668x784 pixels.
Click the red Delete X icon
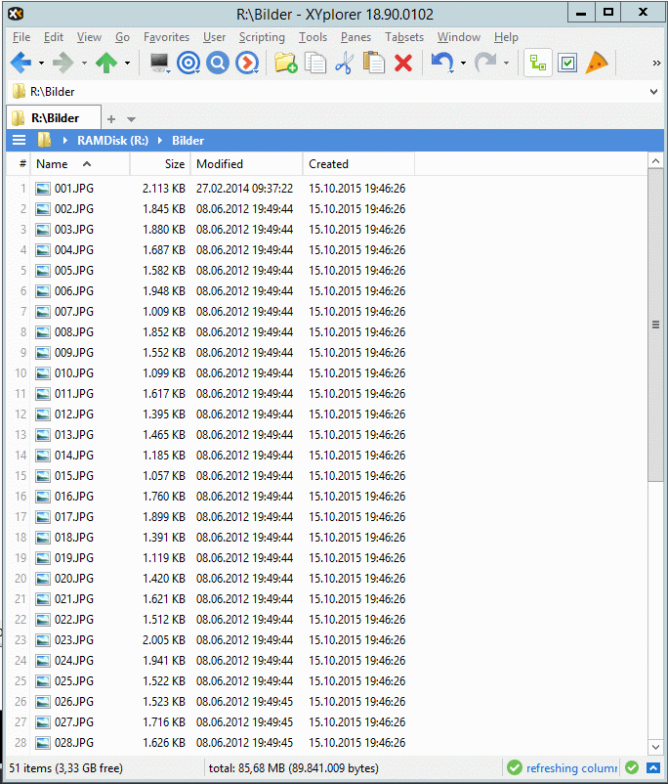[x=402, y=64]
